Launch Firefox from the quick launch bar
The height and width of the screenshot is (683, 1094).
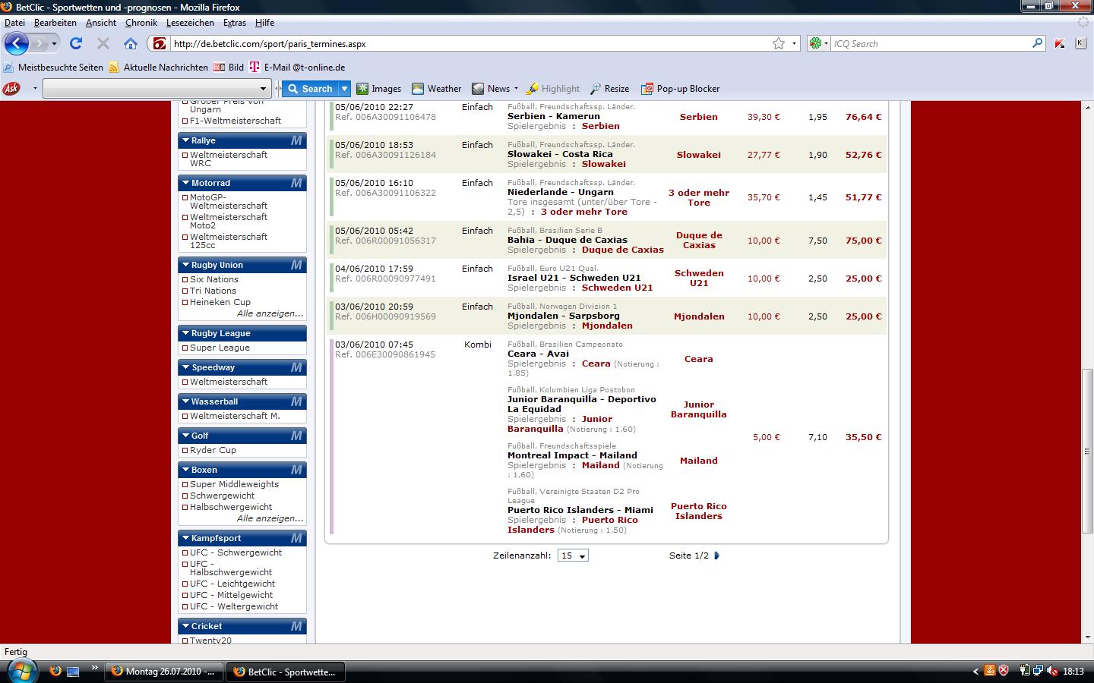click(55, 671)
